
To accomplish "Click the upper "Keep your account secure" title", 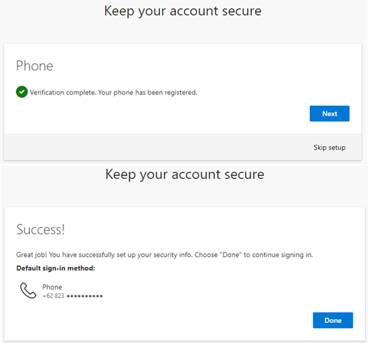I will click(x=183, y=11).
